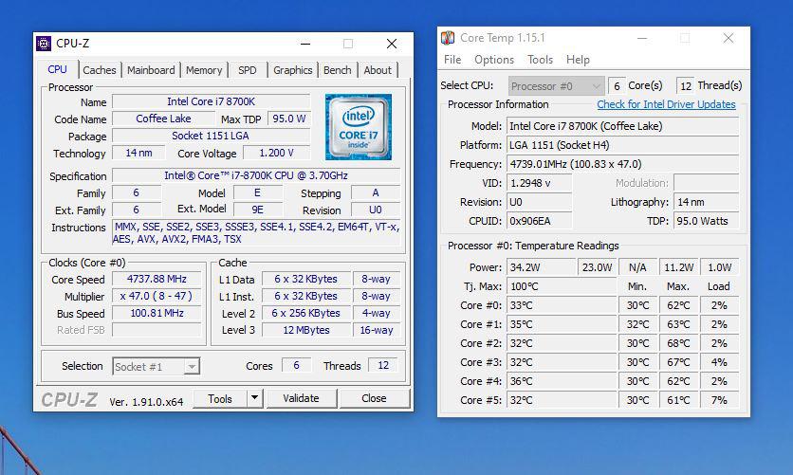The width and height of the screenshot is (793, 475).
Task: Click the CPU-Z app icon in title bar
Action: point(44,44)
